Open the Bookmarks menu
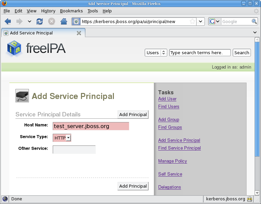 point(71,11)
